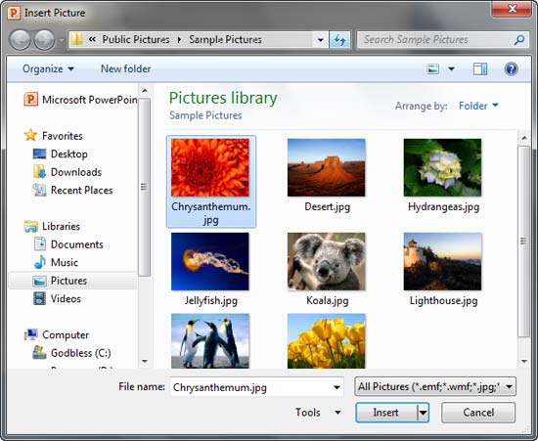Click the Change your view icon
The width and height of the screenshot is (538, 441).
click(x=432, y=68)
